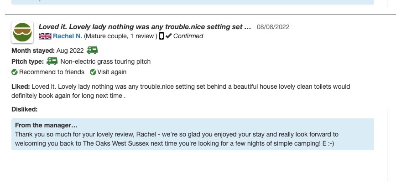
Task: Click the review date 08/08/2022
Action: [x=273, y=27]
